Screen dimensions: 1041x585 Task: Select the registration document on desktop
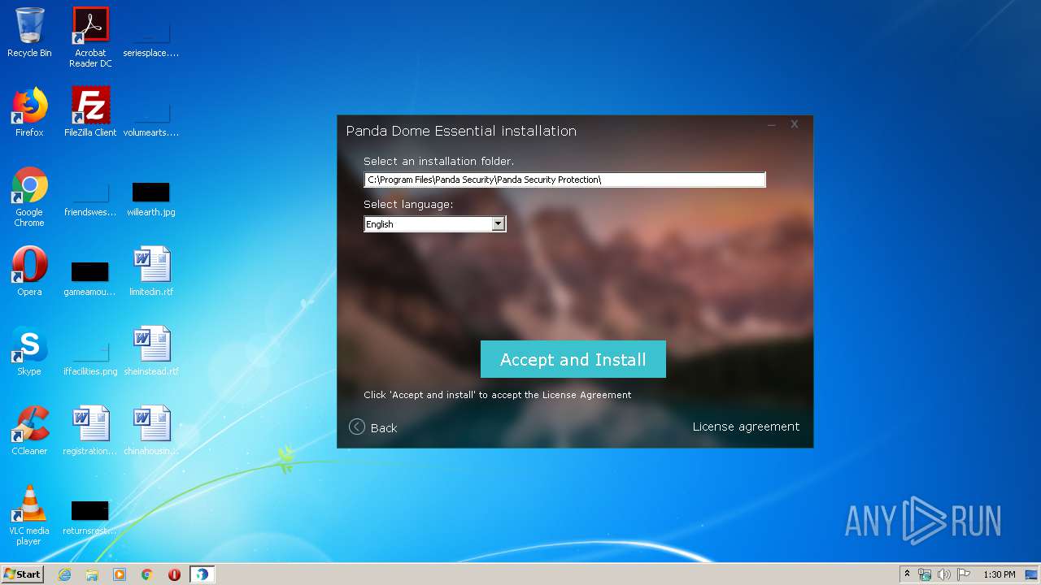click(x=90, y=431)
